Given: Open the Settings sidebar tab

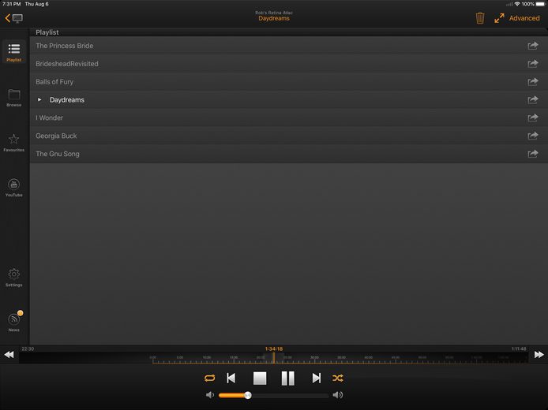Looking at the screenshot, I should click(14, 278).
